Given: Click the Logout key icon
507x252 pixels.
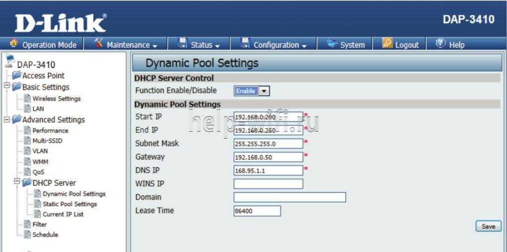Looking at the screenshot, I should coord(388,44).
